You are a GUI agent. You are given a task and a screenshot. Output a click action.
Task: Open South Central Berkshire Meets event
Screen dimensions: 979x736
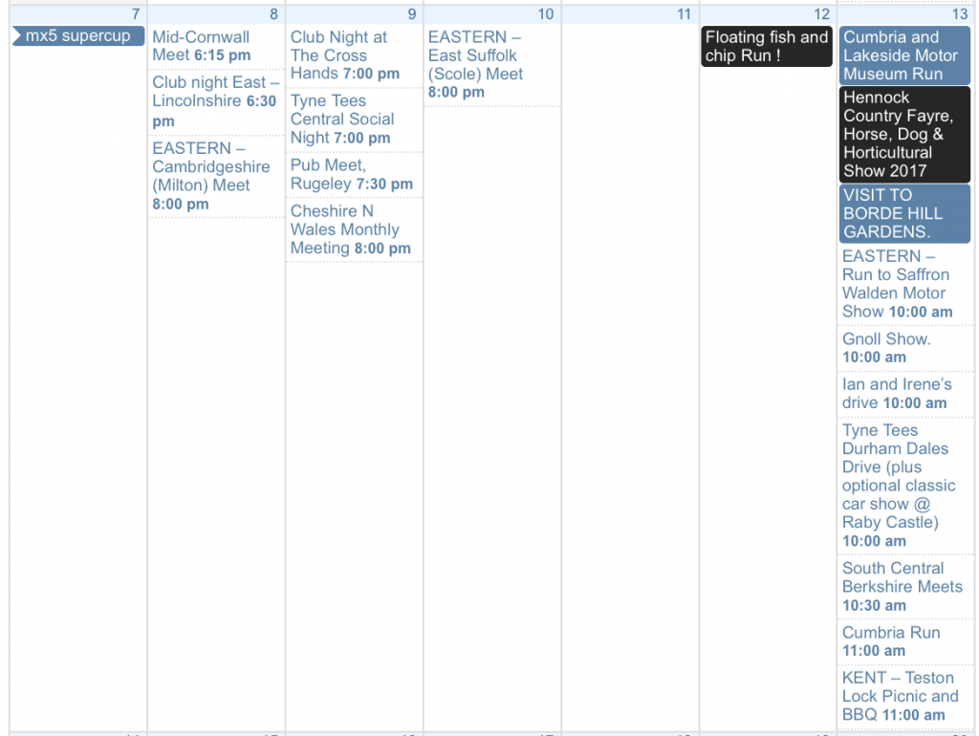(902, 586)
